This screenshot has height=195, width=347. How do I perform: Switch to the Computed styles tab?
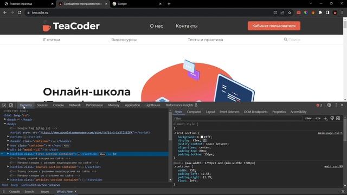(x=194, y=112)
